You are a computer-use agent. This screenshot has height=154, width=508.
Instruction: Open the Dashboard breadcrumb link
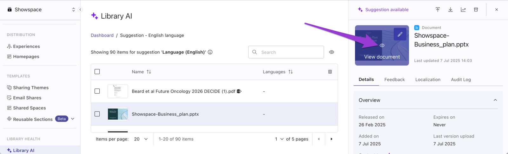pyautogui.click(x=102, y=35)
